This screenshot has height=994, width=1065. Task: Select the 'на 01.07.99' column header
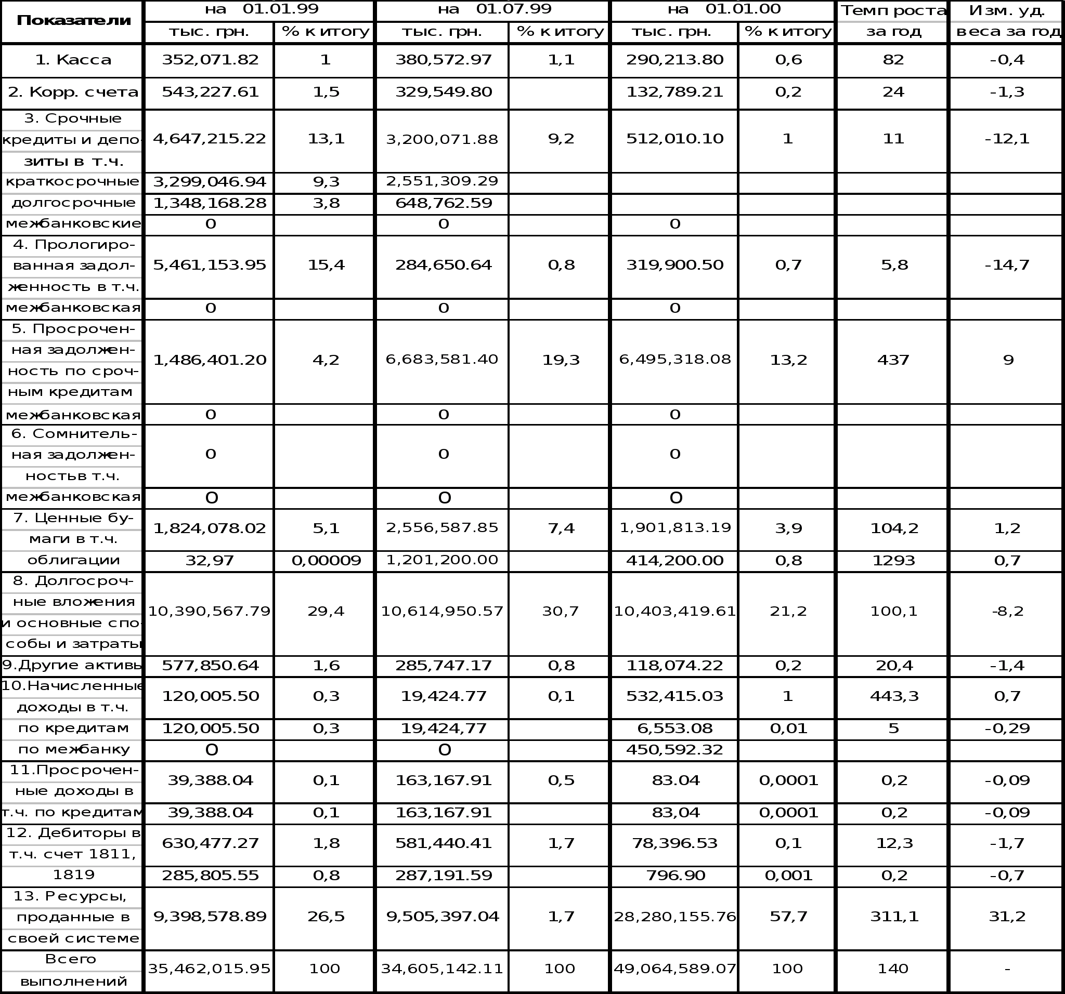pyautogui.click(x=494, y=9)
